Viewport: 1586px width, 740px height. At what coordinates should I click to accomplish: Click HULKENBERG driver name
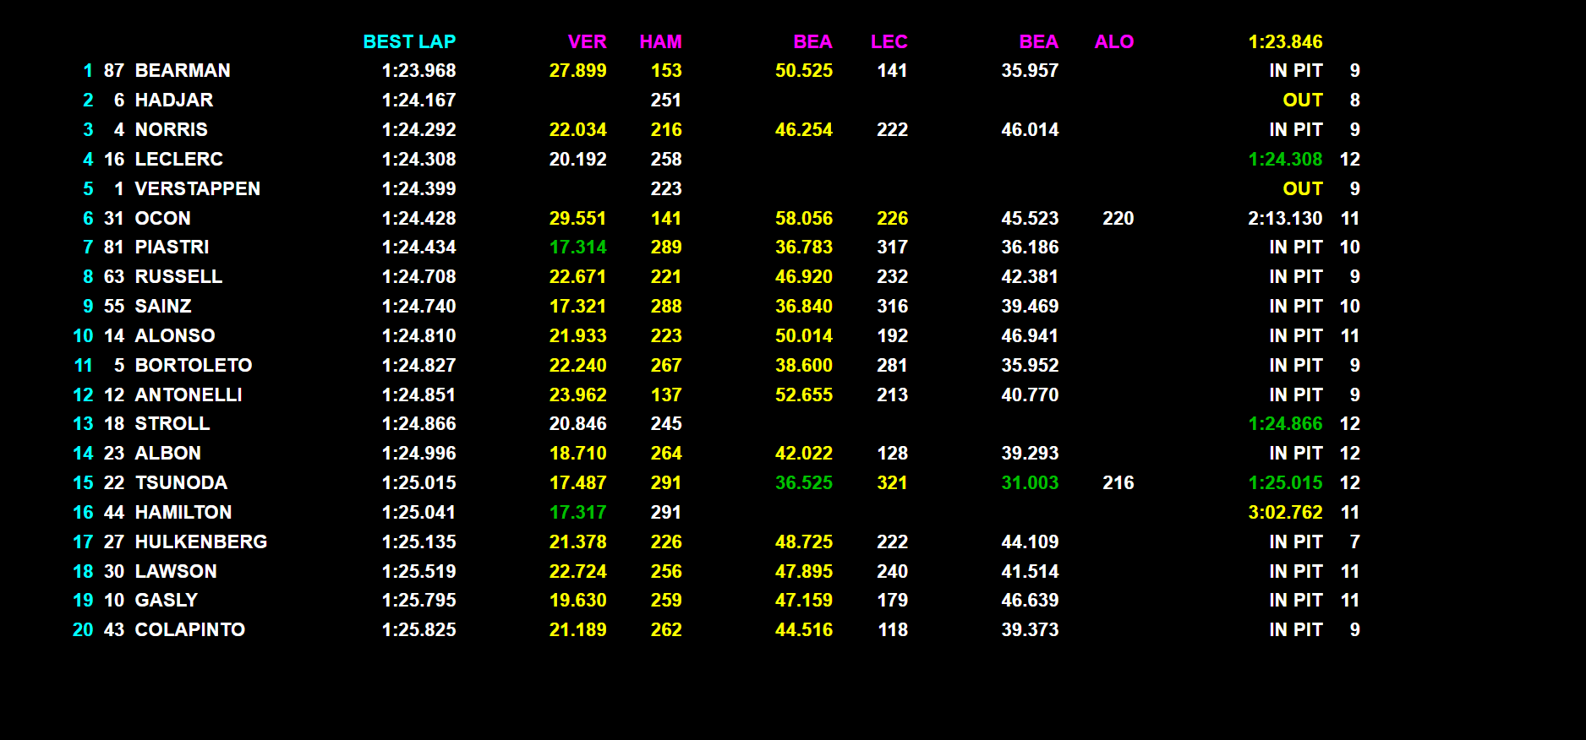(x=201, y=542)
